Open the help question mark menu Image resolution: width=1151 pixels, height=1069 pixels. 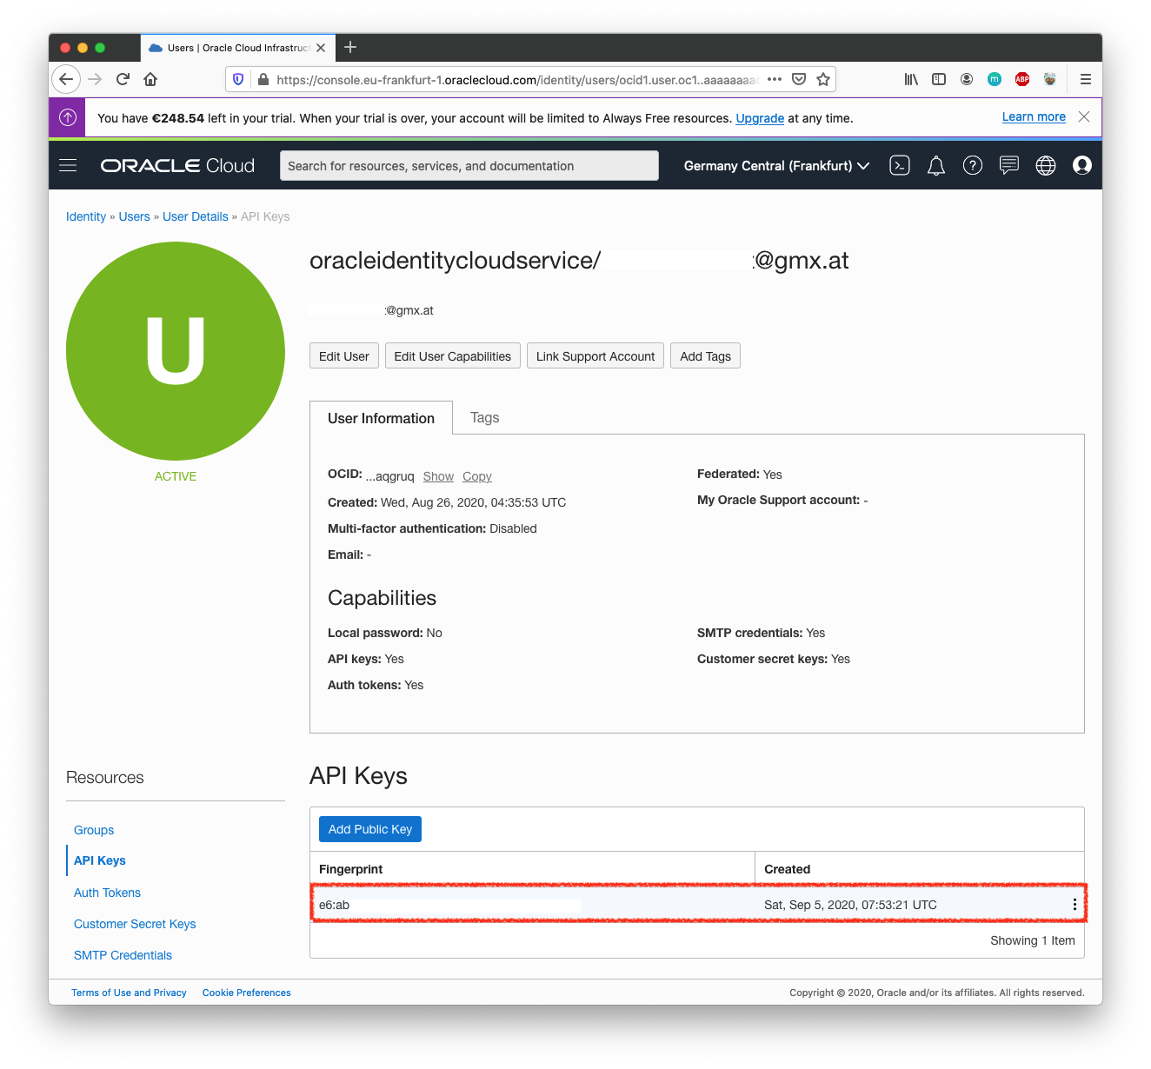point(973,165)
